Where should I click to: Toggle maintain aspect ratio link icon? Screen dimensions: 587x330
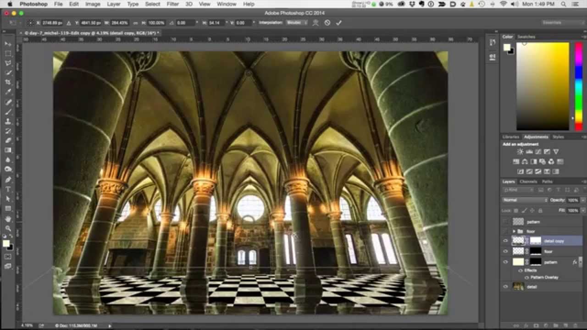click(x=135, y=22)
